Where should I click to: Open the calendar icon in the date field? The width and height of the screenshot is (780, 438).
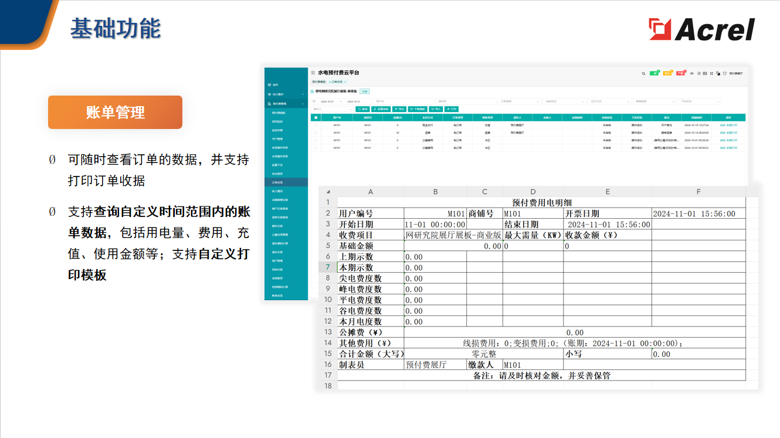click(314, 101)
